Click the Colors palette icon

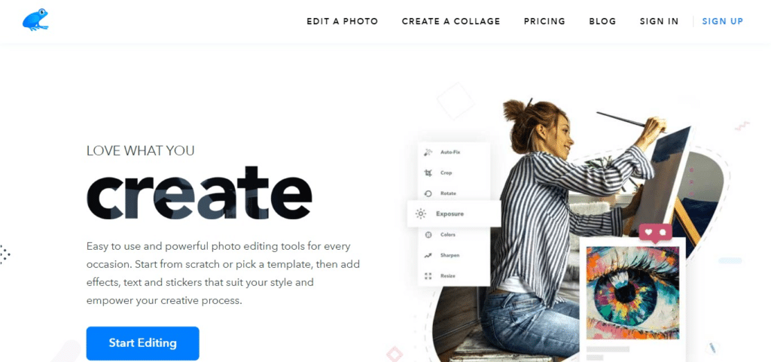(428, 235)
